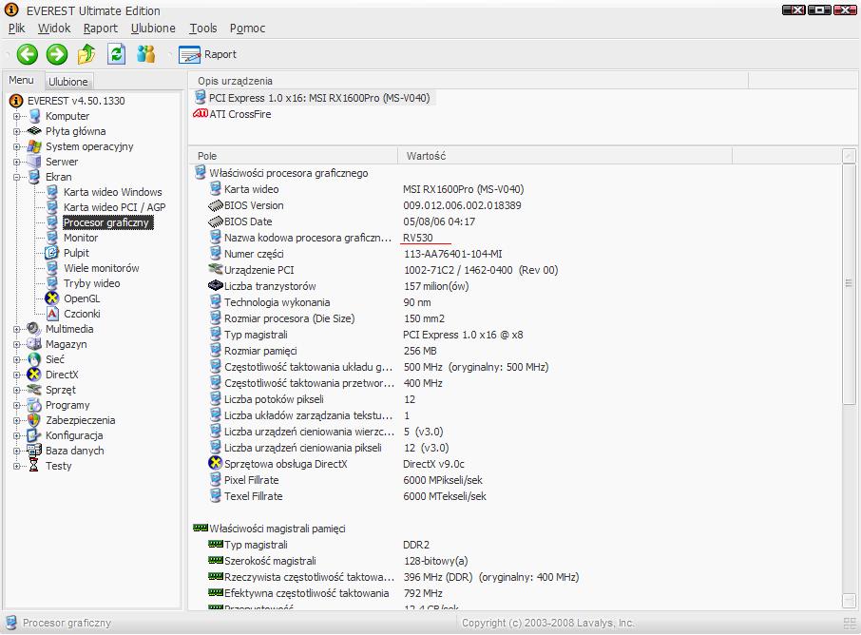The width and height of the screenshot is (861, 635).
Task: Click the ATI CrossFire logo icon
Action: [200, 114]
